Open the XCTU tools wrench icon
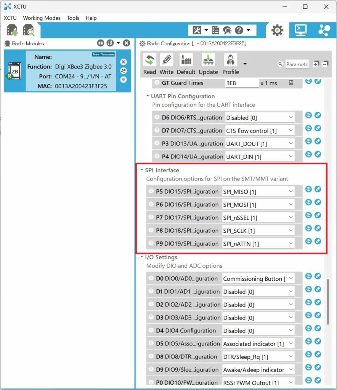Viewport: 337px width, 390px height. (197, 30)
